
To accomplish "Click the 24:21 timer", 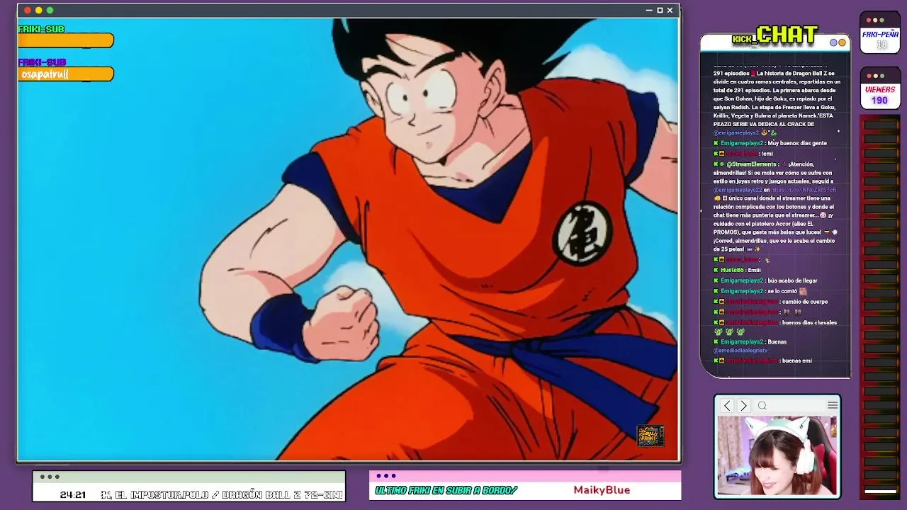I will (x=73, y=495).
